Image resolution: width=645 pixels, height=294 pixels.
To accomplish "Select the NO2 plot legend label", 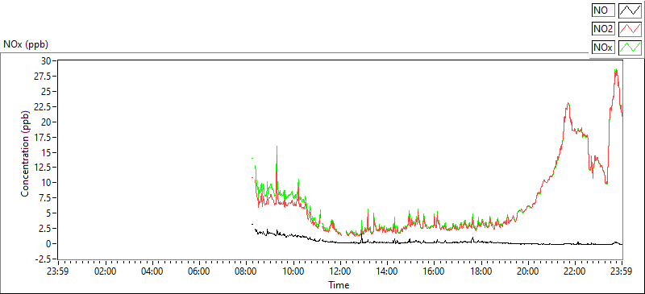I will [603, 29].
